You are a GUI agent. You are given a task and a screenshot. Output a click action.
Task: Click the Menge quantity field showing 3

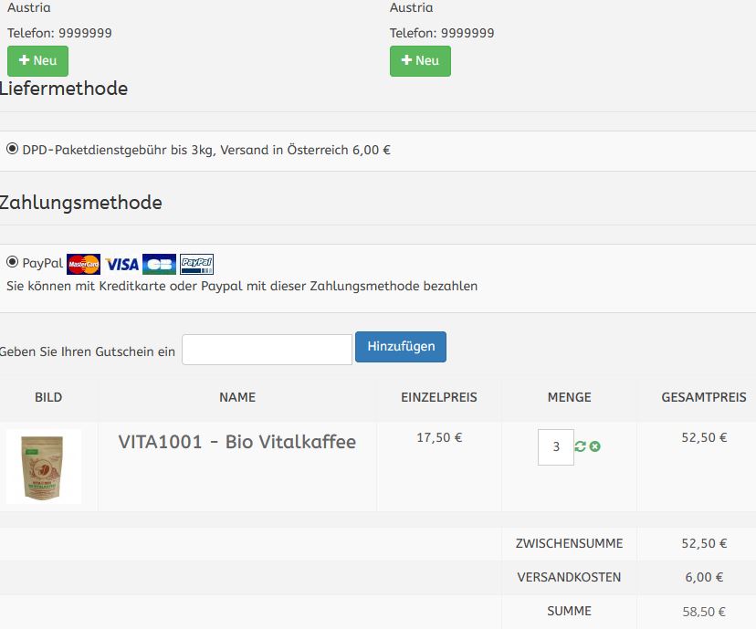point(556,447)
